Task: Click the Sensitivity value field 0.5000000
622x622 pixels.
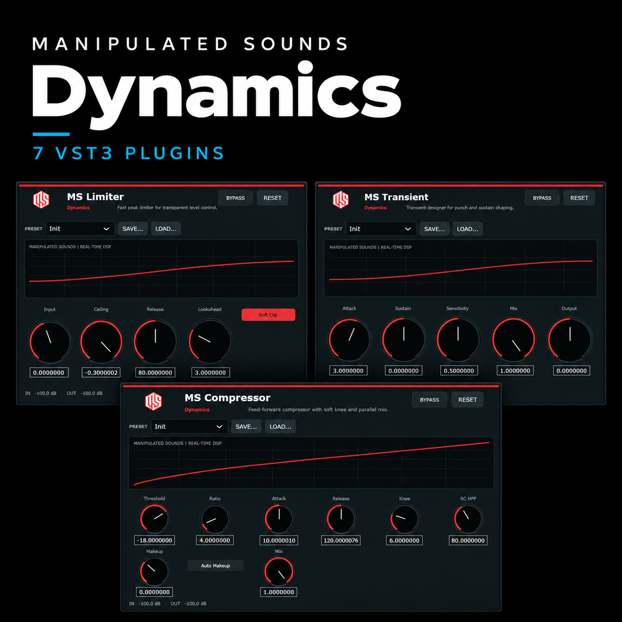Action: pos(459,371)
